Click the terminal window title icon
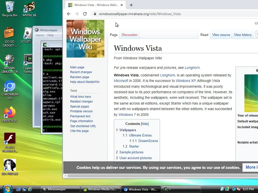The height and width of the screenshot is (193, 258). (45, 45)
